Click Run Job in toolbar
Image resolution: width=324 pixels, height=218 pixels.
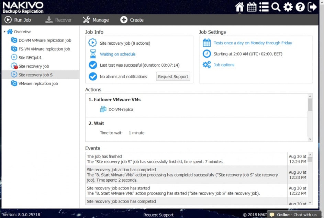point(18,20)
